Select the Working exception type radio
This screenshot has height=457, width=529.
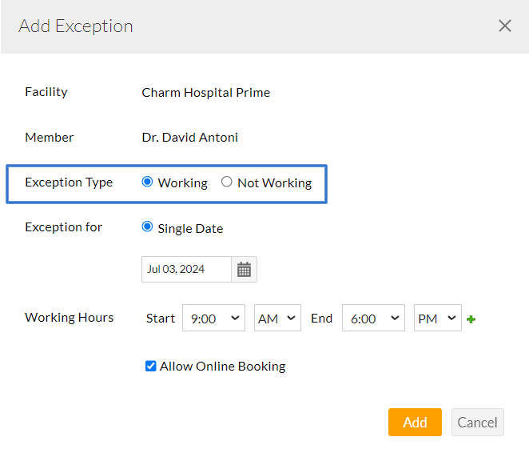click(x=147, y=182)
